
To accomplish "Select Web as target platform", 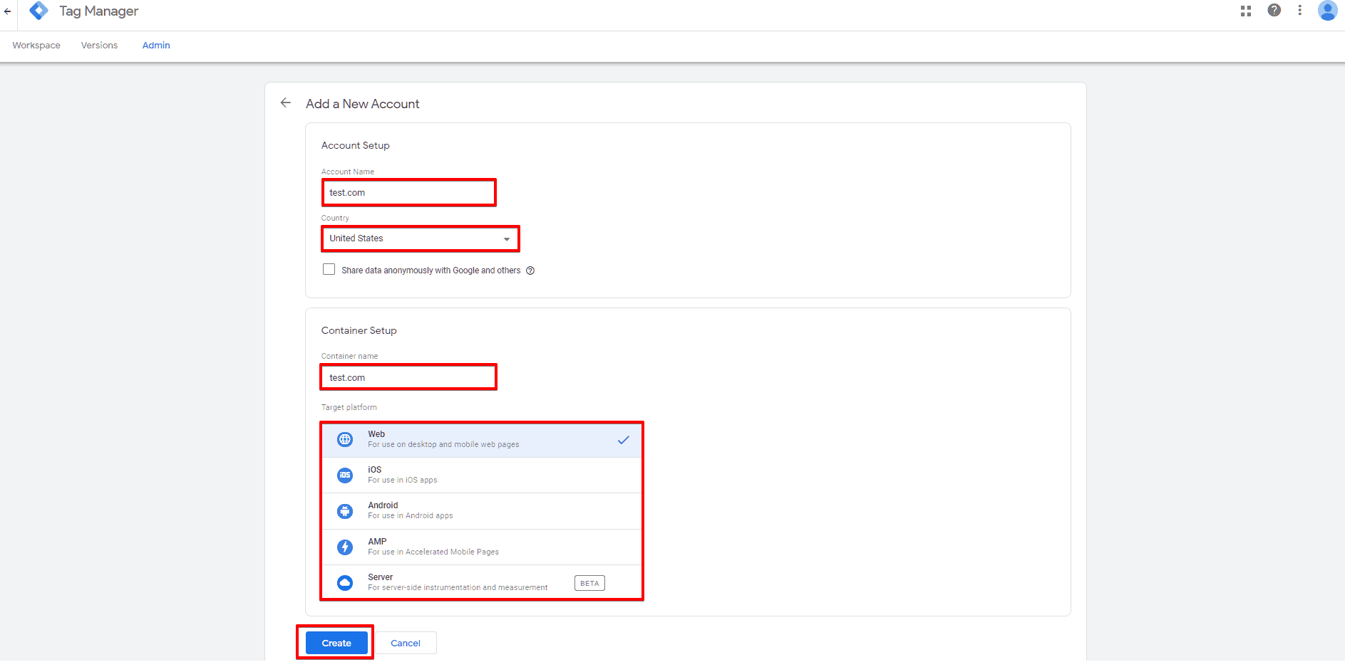I will click(x=482, y=439).
